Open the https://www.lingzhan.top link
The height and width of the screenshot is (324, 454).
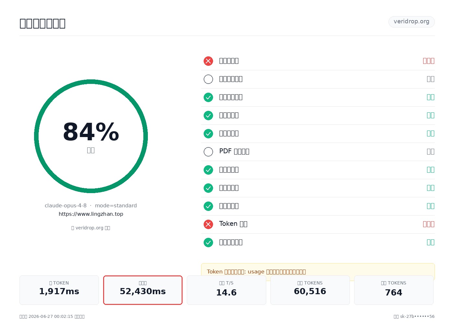tap(91, 214)
